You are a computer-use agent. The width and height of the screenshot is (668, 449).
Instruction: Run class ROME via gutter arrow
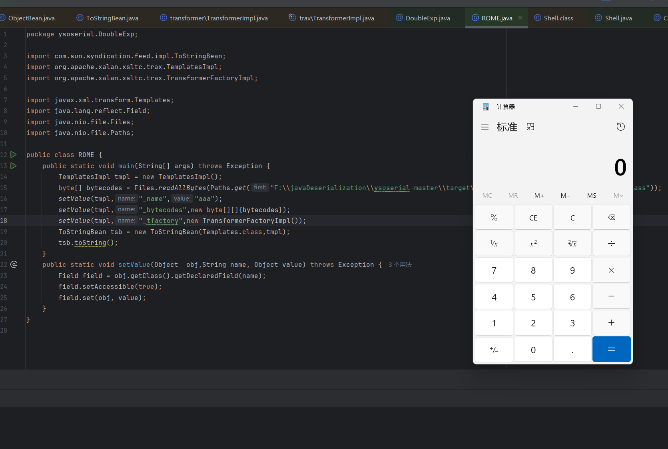pyautogui.click(x=14, y=154)
